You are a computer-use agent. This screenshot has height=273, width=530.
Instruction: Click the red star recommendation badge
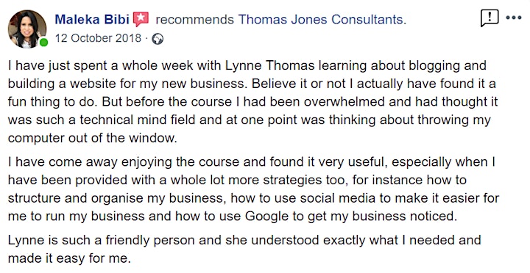point(141,18)
